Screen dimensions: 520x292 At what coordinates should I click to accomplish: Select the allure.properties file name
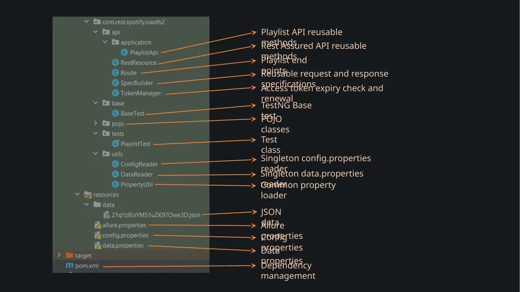(x=124, y=225)
